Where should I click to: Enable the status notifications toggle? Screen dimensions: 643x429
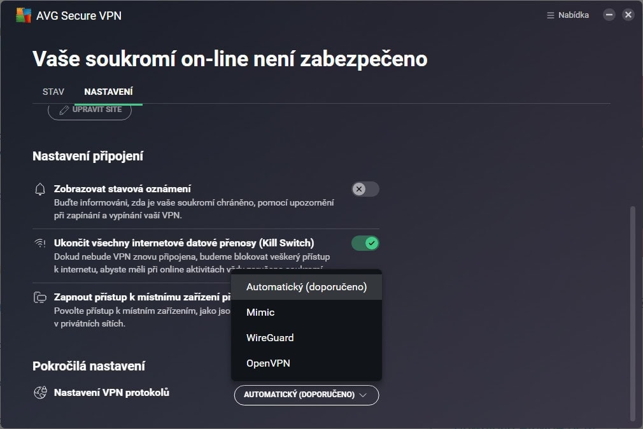[x=365, y=189]
